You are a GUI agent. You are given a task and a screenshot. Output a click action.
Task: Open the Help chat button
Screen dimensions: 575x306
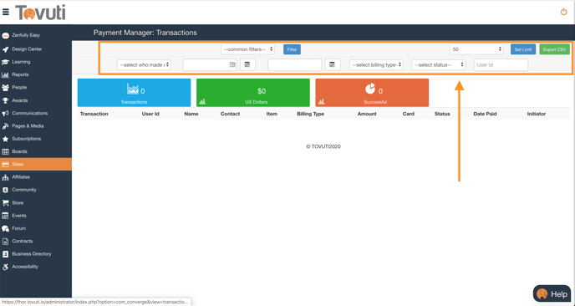[552, 294]
